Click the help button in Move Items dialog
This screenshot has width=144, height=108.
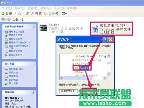[x=105, y=39]
